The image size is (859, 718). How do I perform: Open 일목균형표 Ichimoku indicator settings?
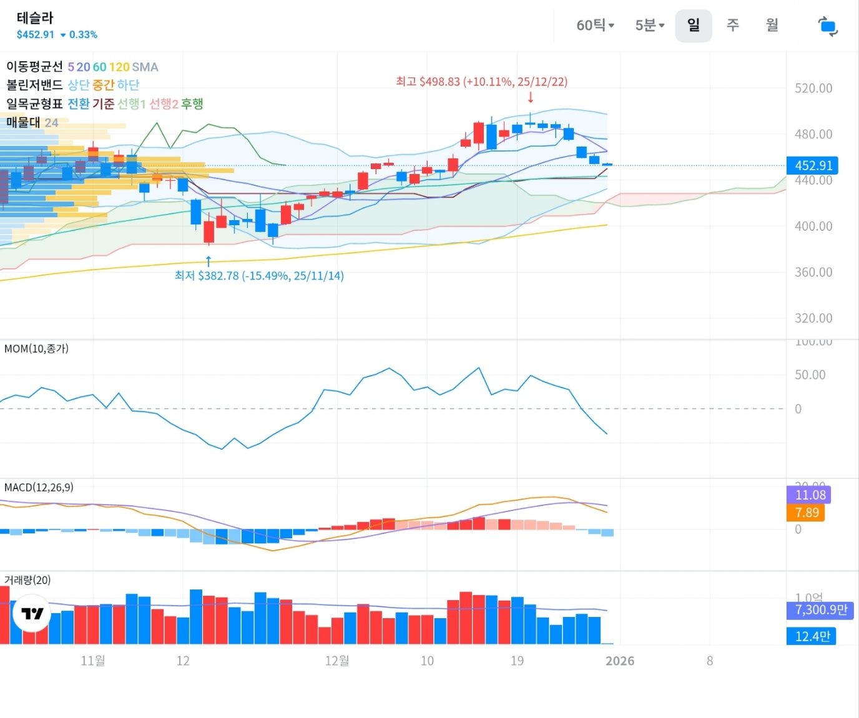coord(34,104)
